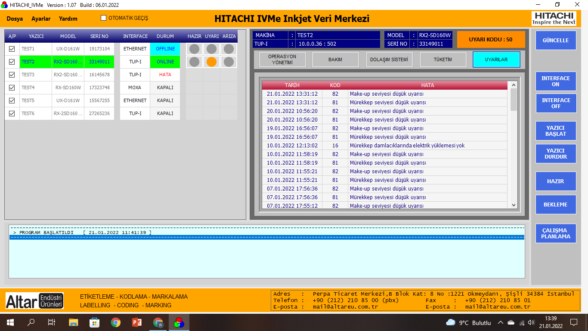Click the BEKLEME button
The width and height of the screenshot is (588, 331).
(556, 205)
